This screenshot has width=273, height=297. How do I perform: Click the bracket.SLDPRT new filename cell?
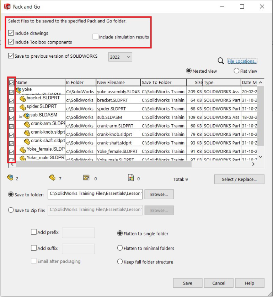click(118, 100)
